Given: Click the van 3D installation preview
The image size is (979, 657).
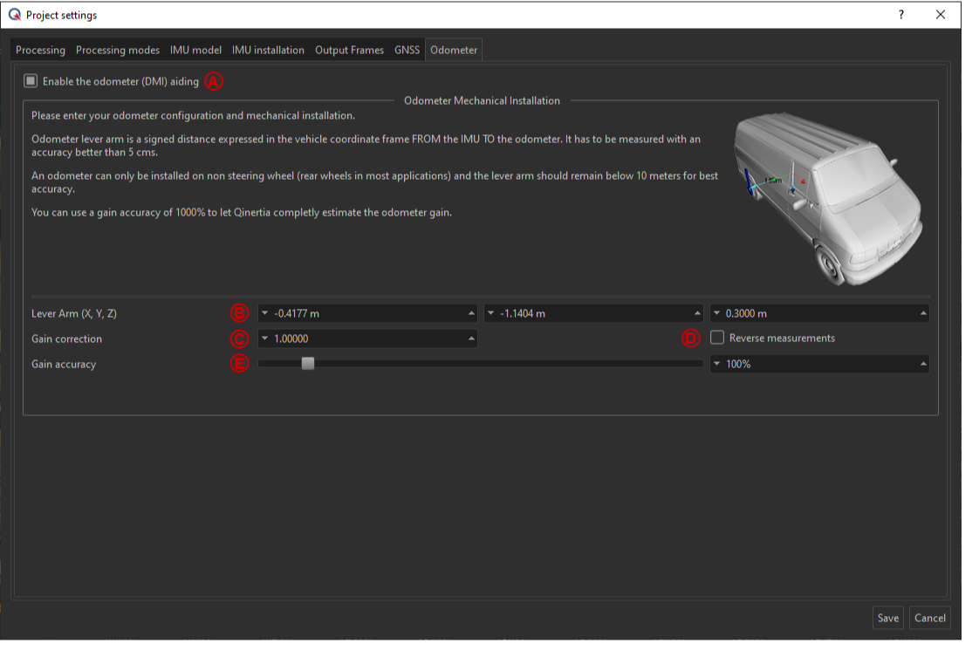Looking at the screenshot, I should (x=828, y=199).
